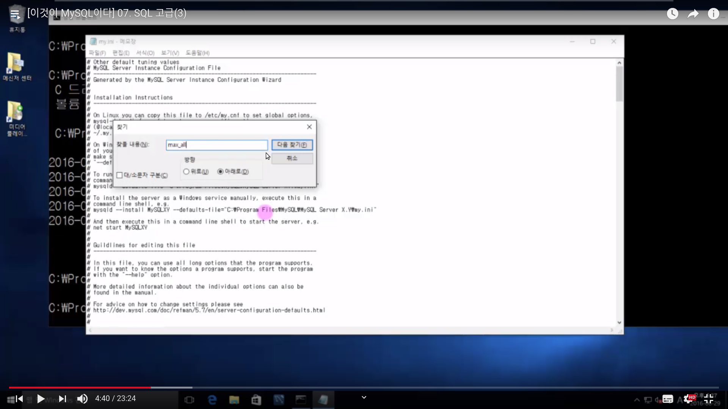The height and width of the screenshot is (409, 728).
Task: Close the my.ini Notepad window
Action: coord(613,42)
